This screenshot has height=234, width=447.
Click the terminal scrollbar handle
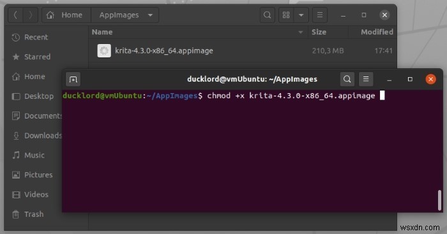pos(439,200)
